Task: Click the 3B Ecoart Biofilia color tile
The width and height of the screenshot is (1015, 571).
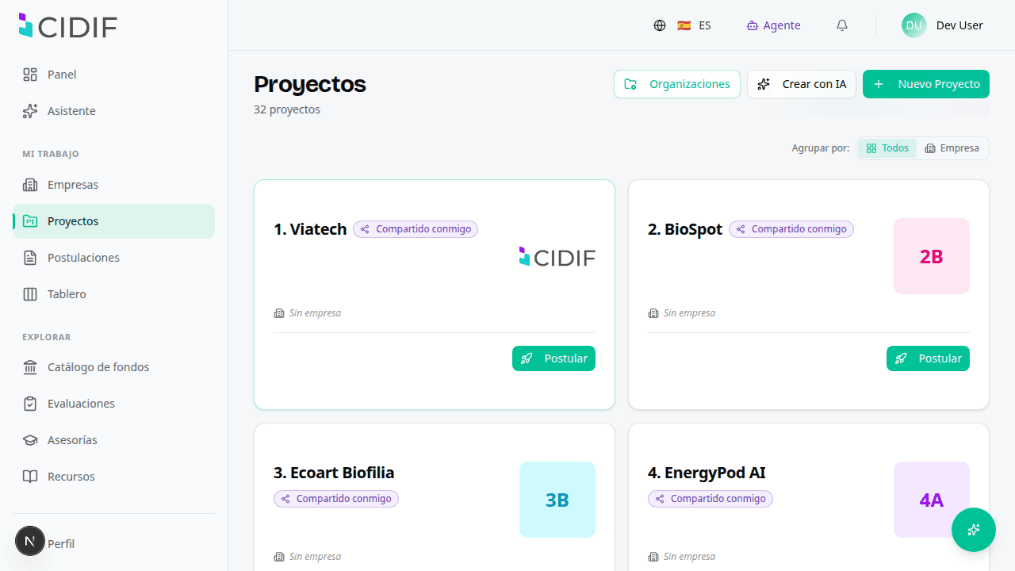Action: tap(557, 500)
